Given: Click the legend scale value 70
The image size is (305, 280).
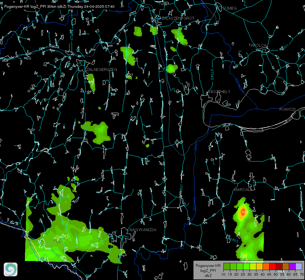Looking at the screenshot, I should [x=302, y=274].
